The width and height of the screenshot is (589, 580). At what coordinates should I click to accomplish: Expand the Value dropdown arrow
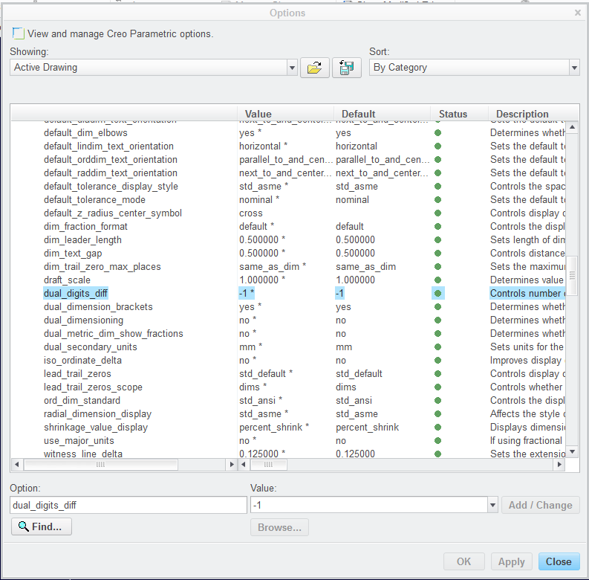(492, 505)
